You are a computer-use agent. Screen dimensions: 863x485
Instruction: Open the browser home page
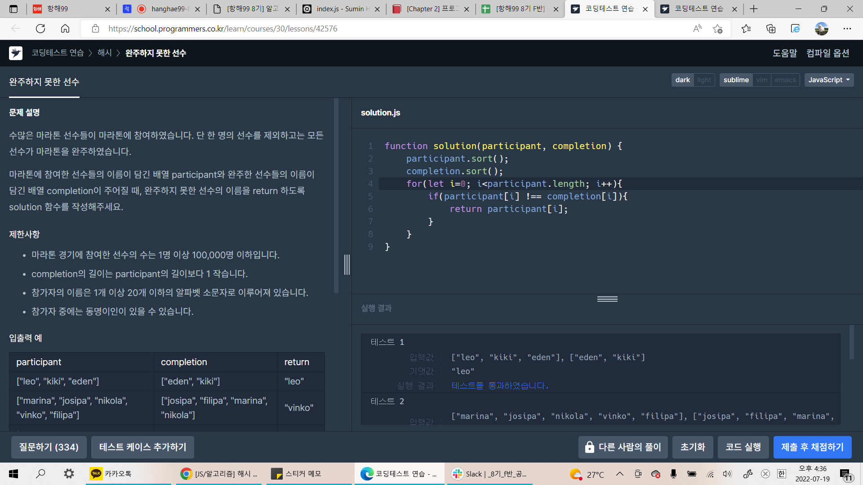(x=65, y=29)
